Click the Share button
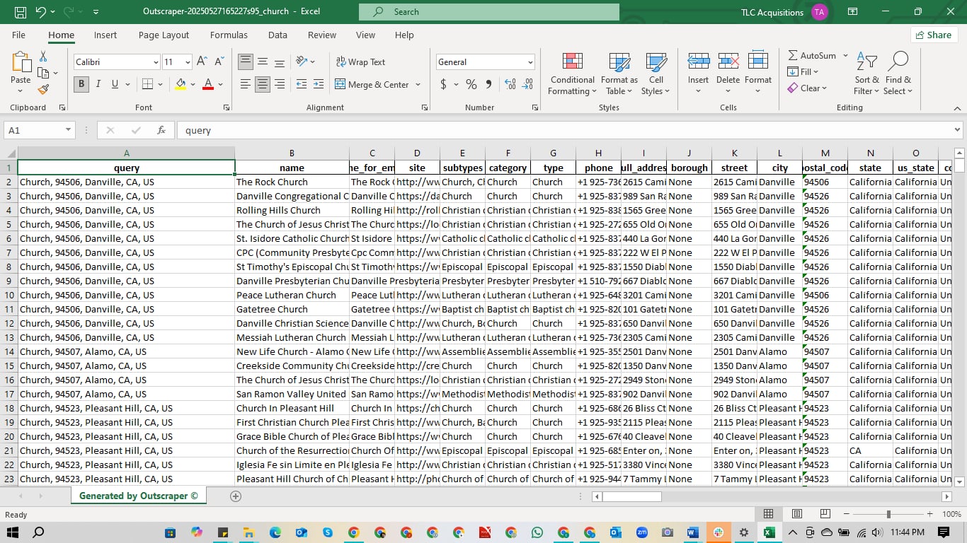 (x=933, y=35)
